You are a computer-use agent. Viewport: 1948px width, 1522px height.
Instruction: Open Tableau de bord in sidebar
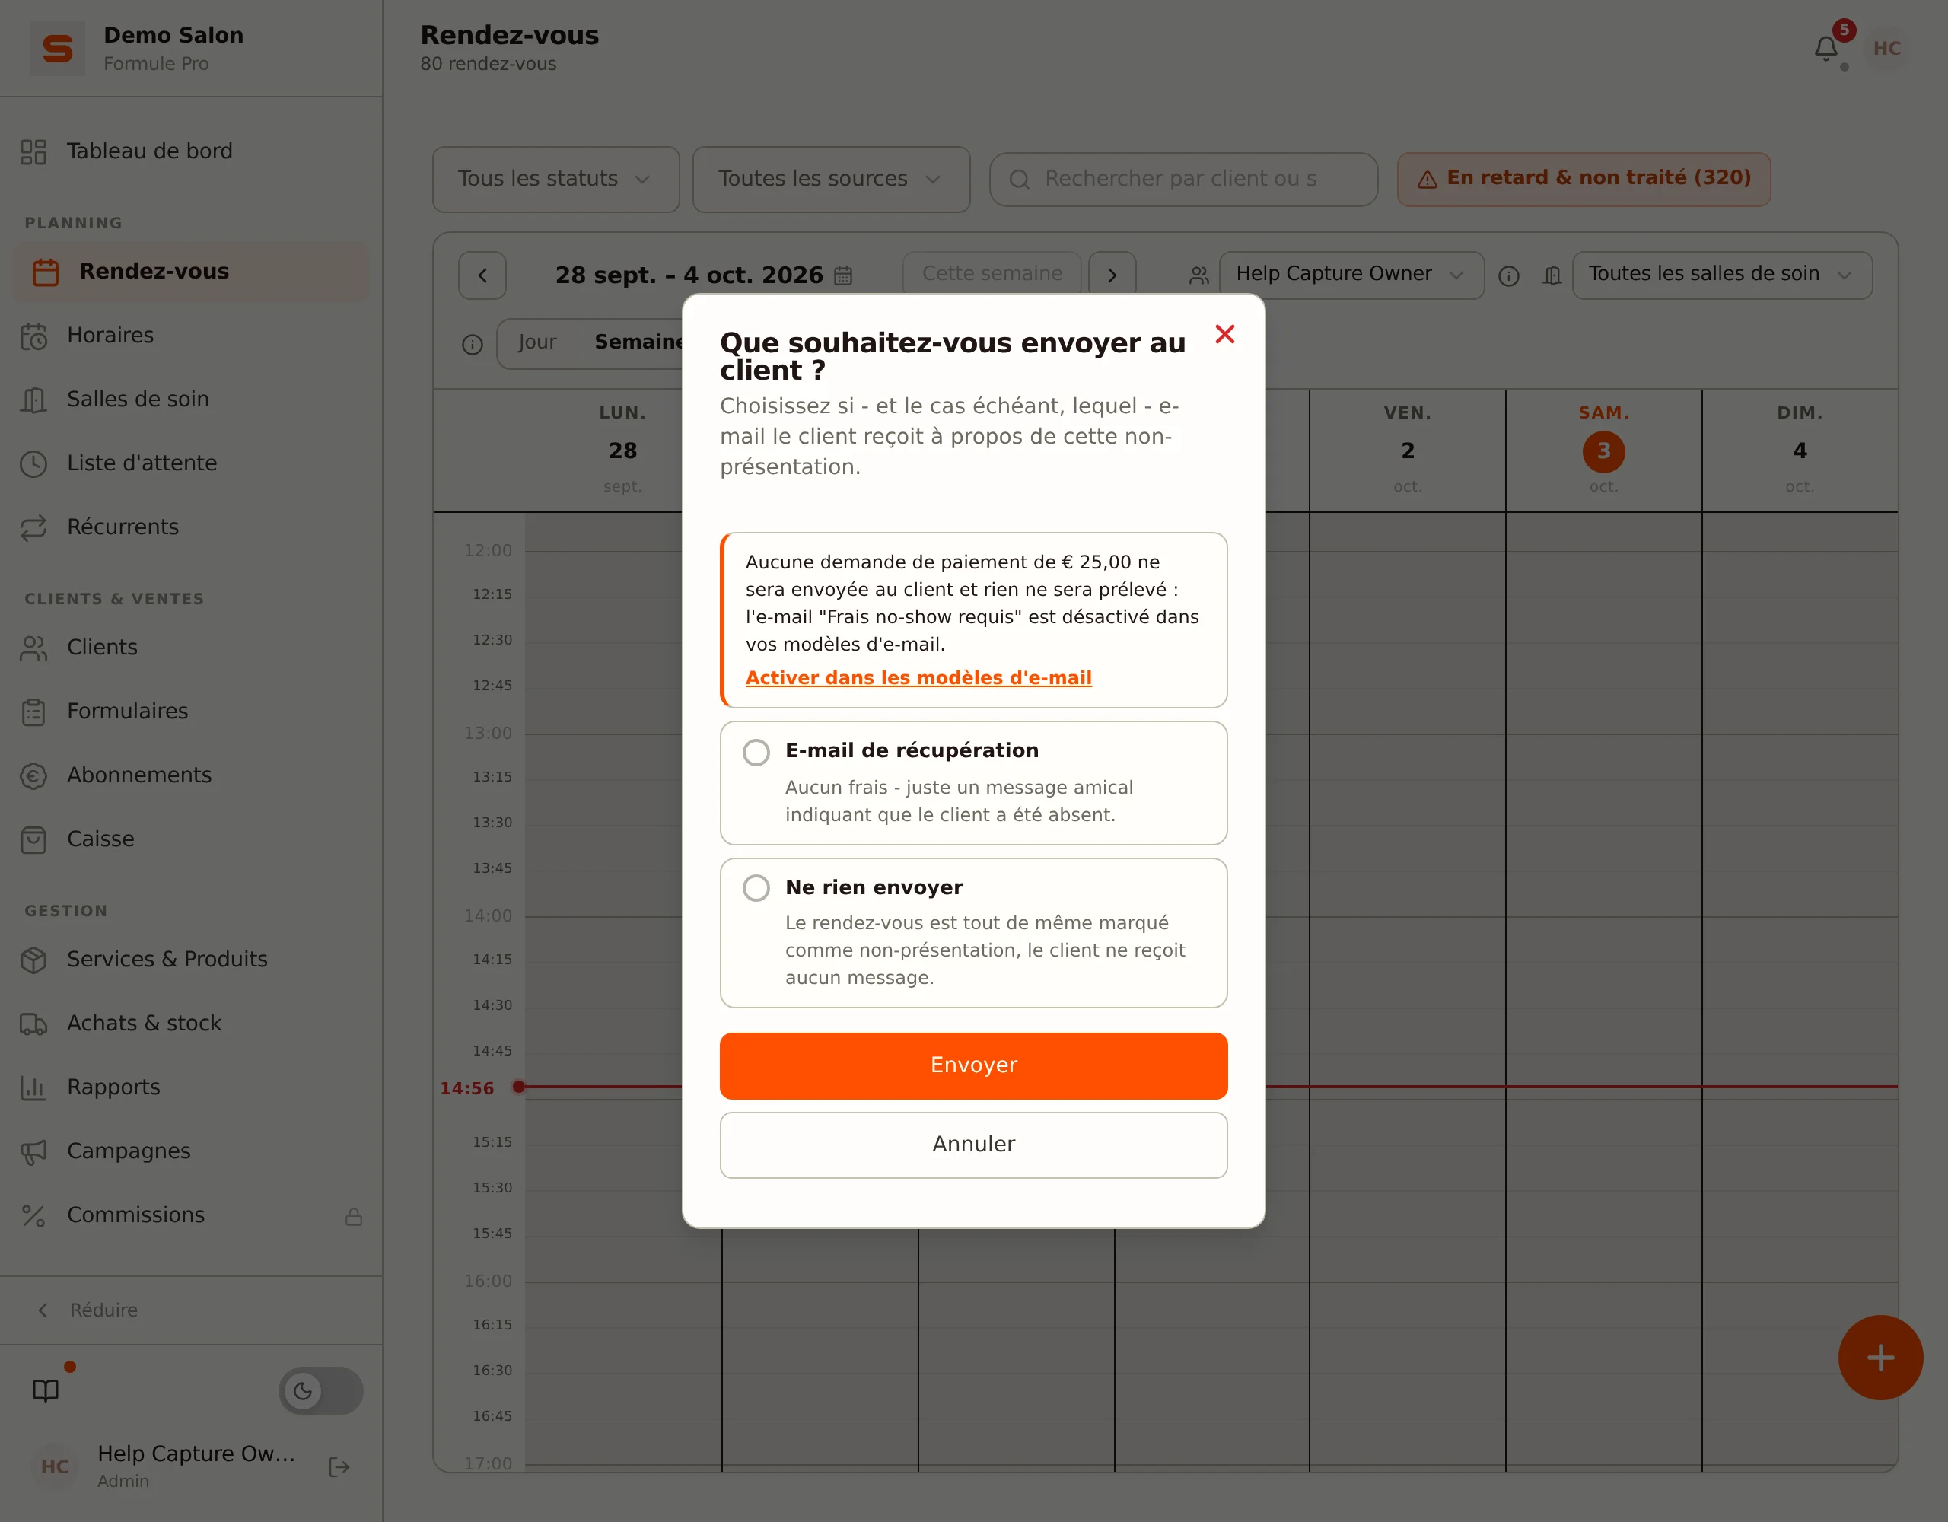pyautogui.click(x=191, y=151)
